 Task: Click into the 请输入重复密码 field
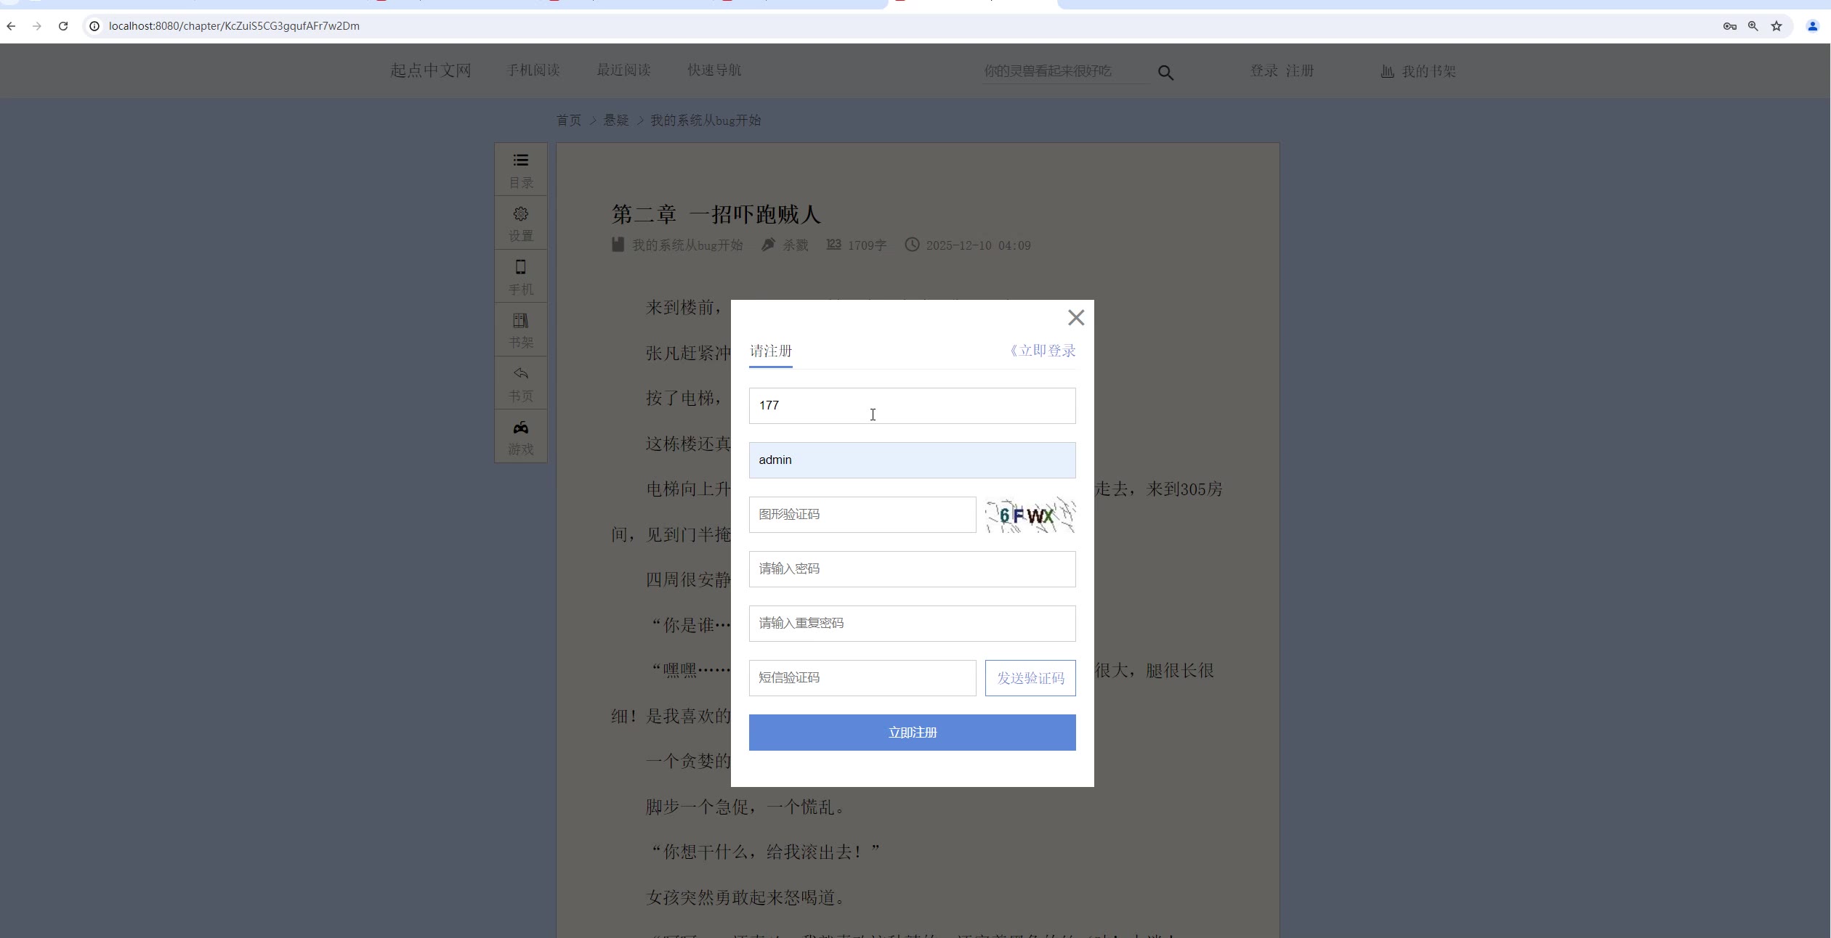pyautogui.click(x=912, y=624)
